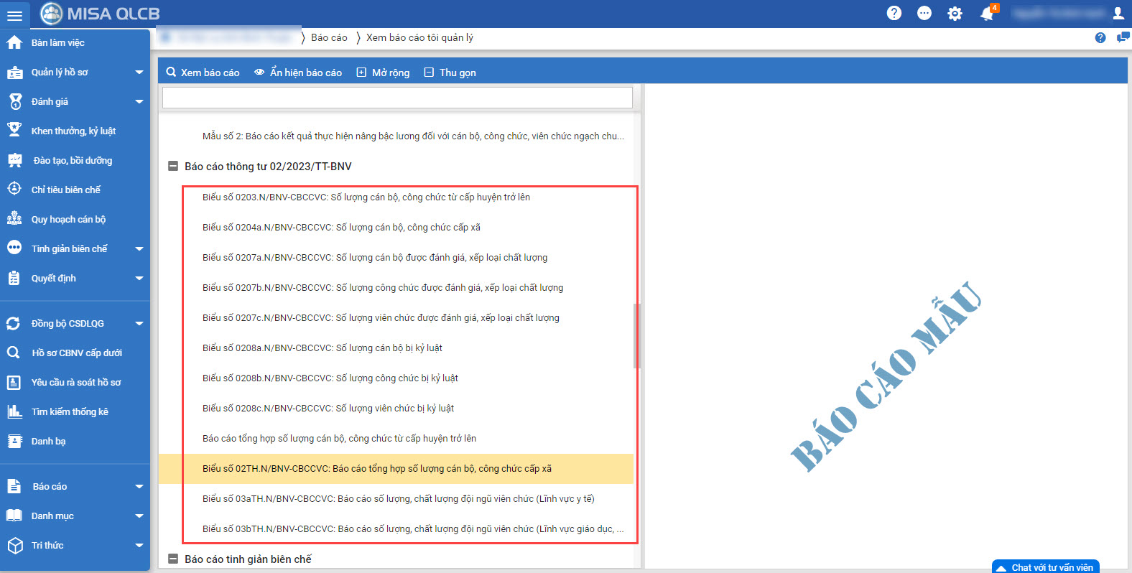The height and width of the screenshot is (573, 1132).
Task: Open the settings gear icon
Action: [955, 13]
